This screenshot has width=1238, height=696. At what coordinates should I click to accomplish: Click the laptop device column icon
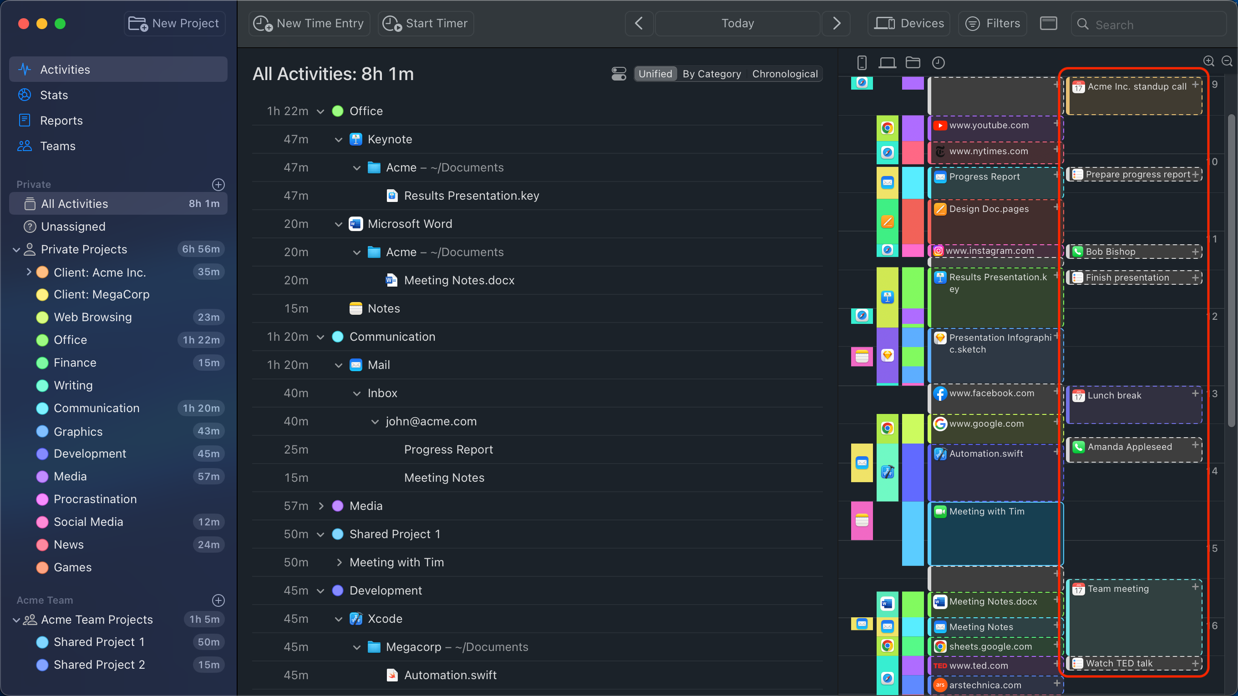887,62
